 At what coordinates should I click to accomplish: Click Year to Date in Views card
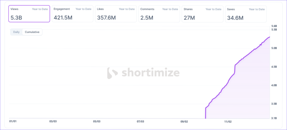[x=40, y=9]
